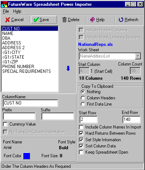Select ADDRESS in the column list
The height and width of the screenshot is (170, 145).
30,43
